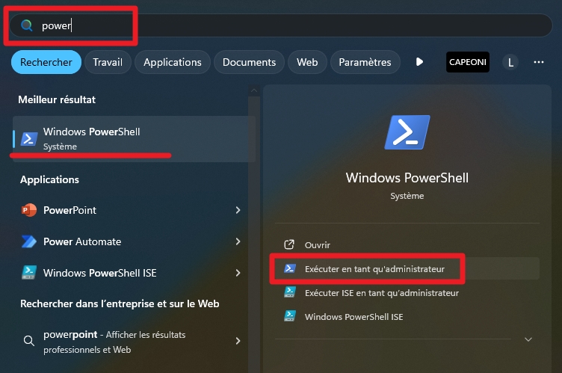This screenshot has width=562, height=373.
Task: Click the results list scroll-up arrow
Action: pyautogui.click(x=254, y=90)
